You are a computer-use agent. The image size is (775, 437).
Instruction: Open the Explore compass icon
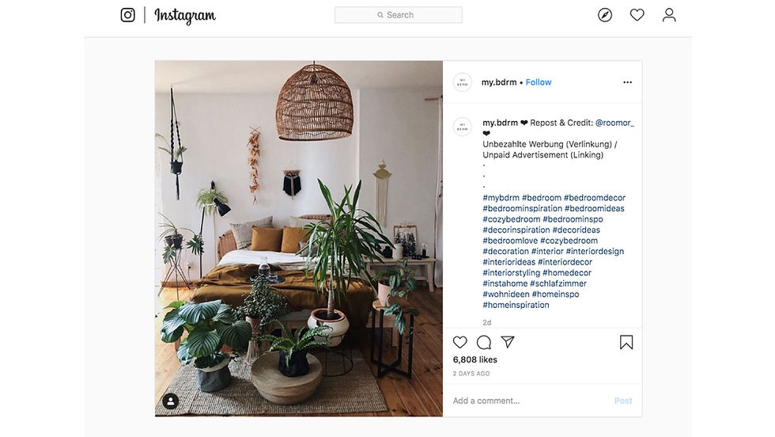click(605, 15)
